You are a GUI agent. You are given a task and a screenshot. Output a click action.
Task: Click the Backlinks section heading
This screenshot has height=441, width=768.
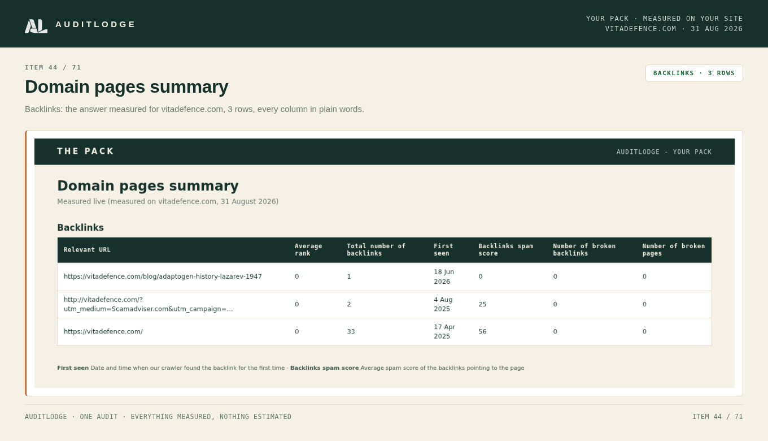coord(80,228)
